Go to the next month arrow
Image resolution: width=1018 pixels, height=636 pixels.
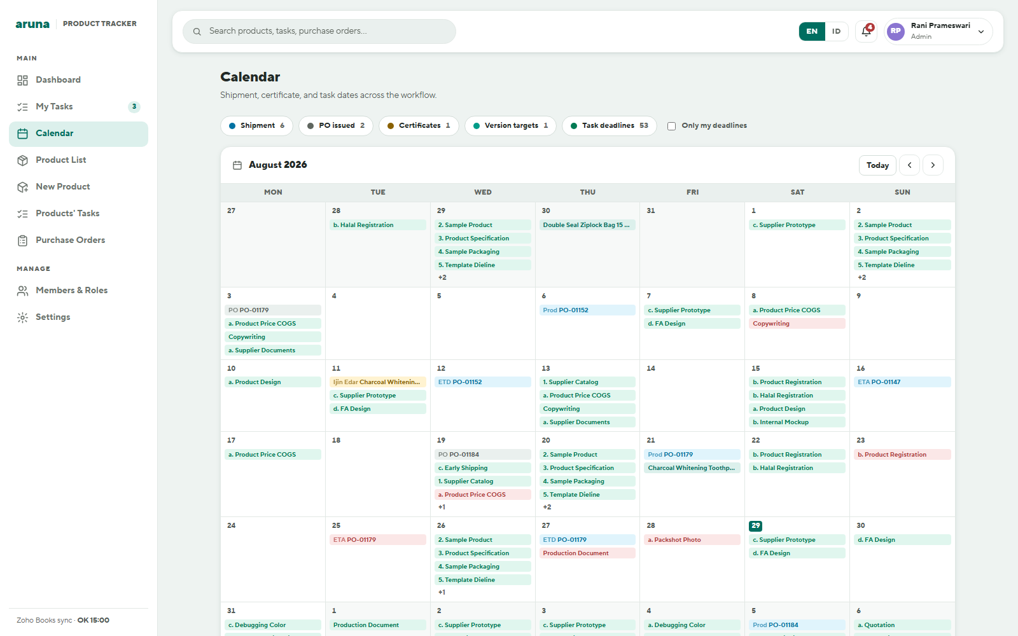[x=933, y=165]
